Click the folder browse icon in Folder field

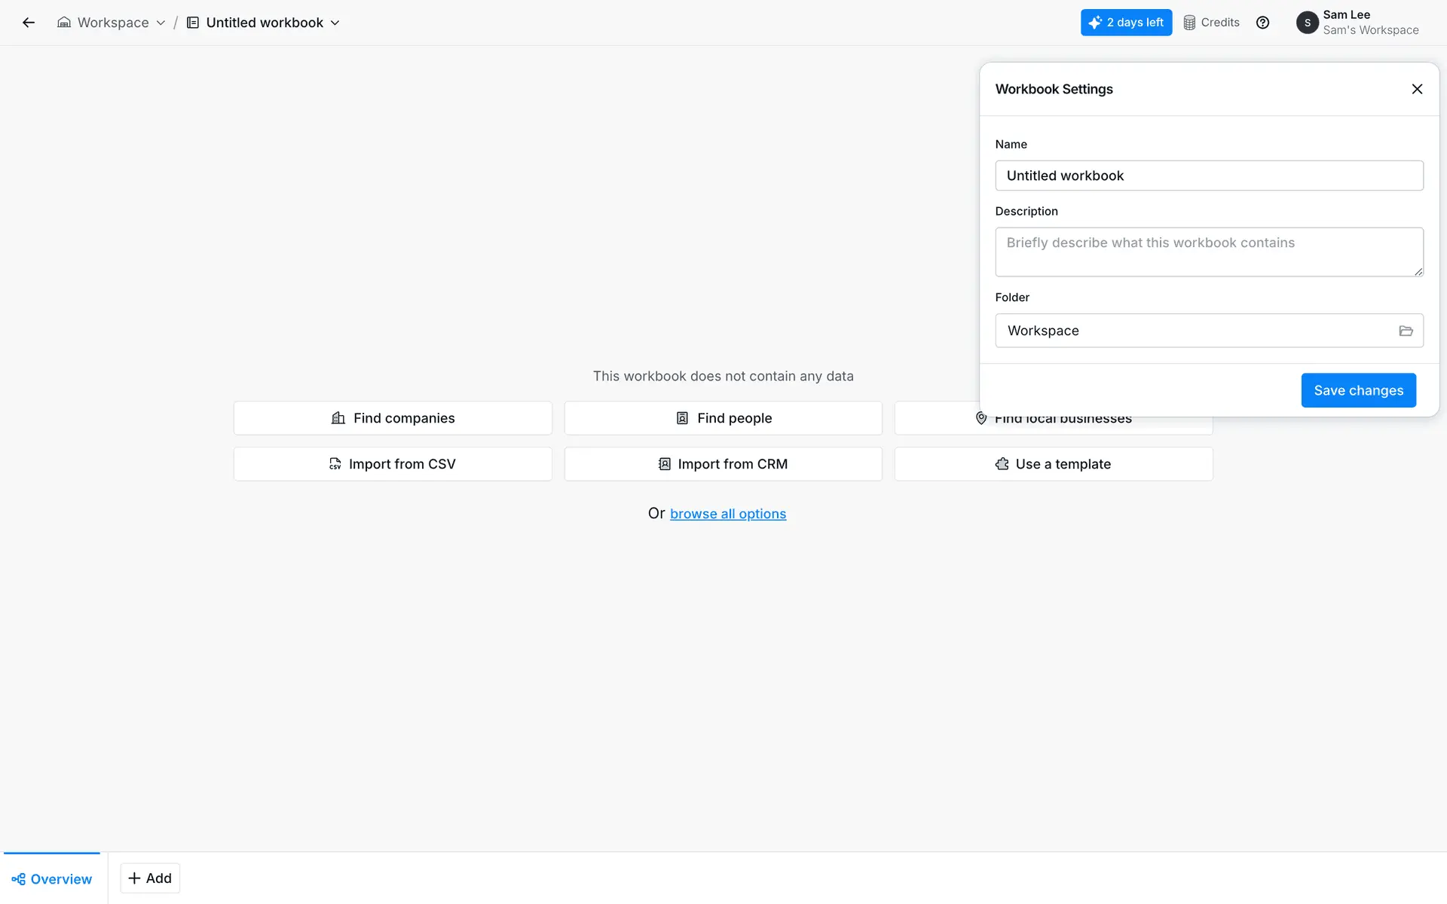pyautogui.click(x=1406, y=331)
